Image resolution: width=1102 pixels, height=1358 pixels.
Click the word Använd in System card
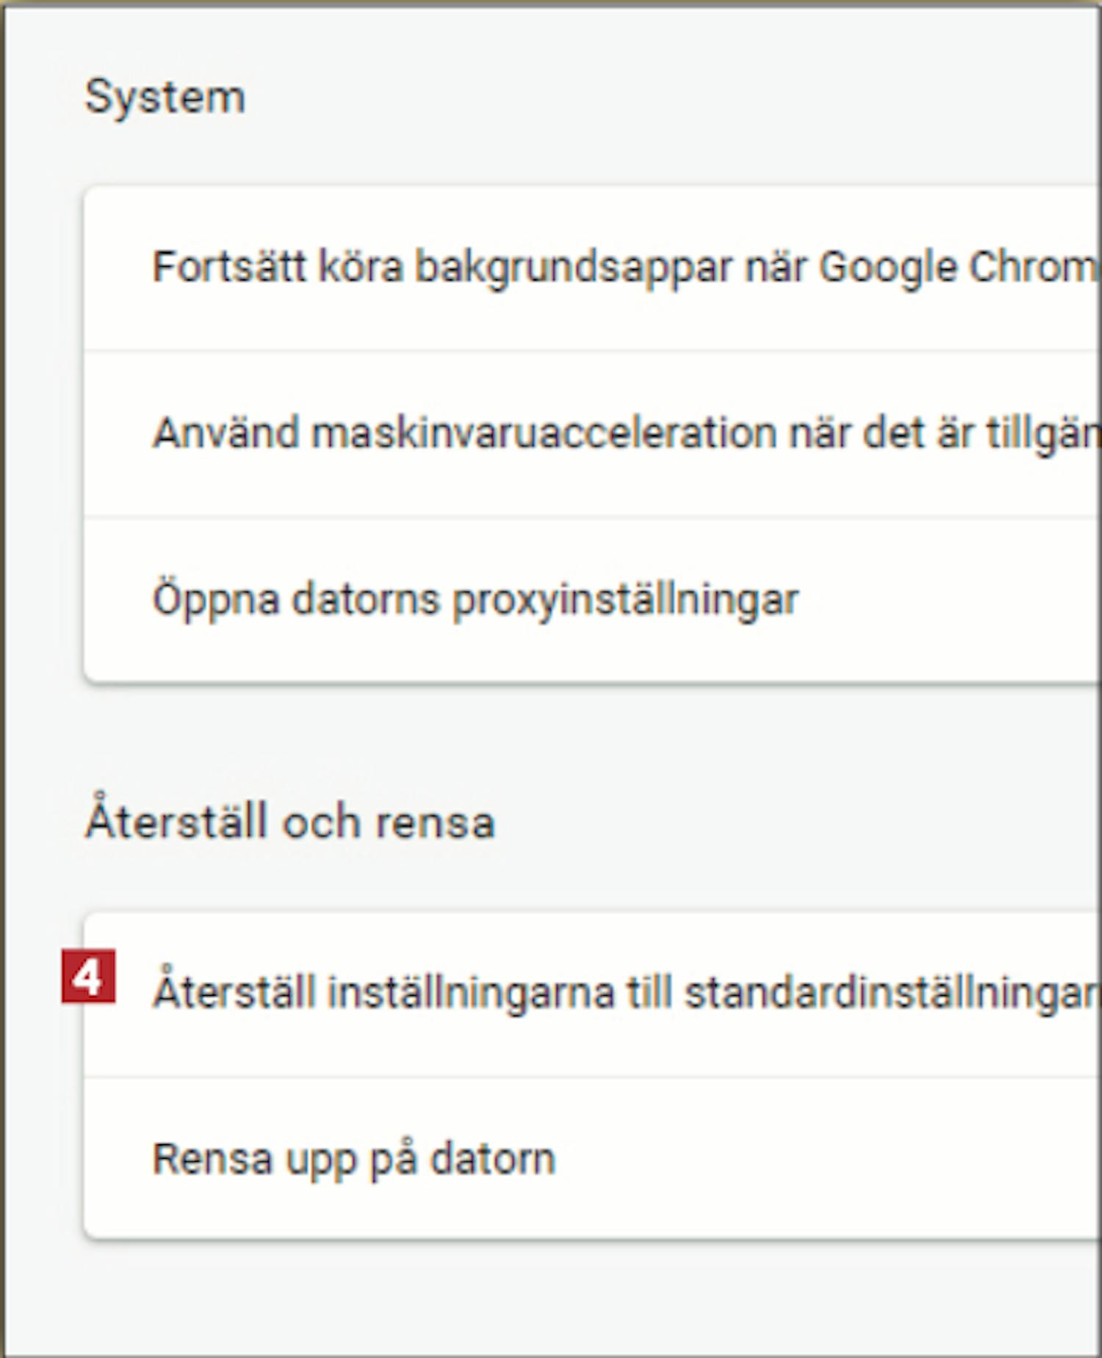point(226,433)
